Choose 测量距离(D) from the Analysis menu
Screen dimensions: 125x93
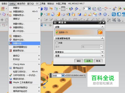tap(24, 11)
